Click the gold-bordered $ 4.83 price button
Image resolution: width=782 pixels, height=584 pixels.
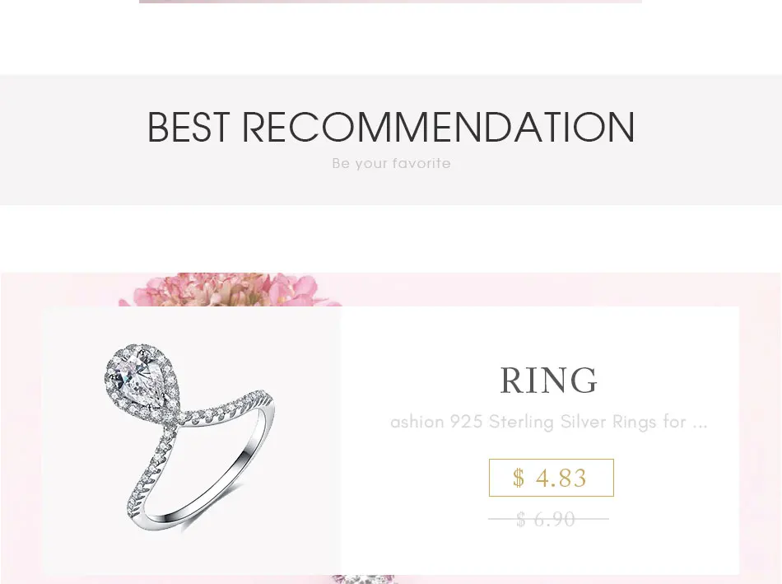pos(551,478)
